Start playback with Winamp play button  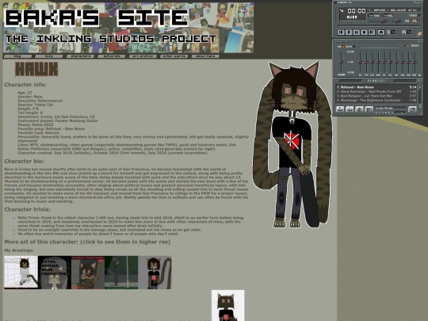[349, 32]
